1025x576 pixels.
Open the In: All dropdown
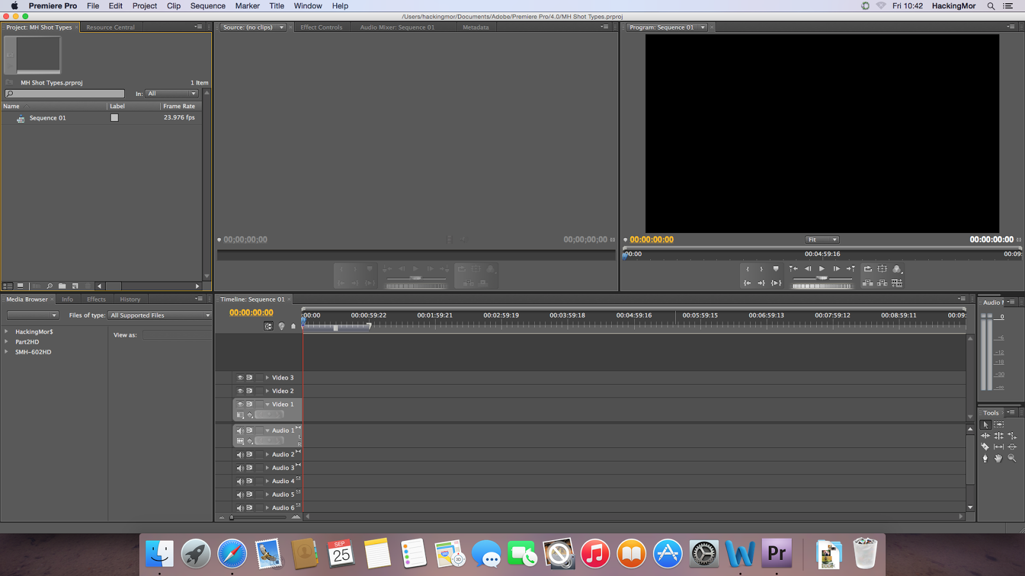pos(172,93)
